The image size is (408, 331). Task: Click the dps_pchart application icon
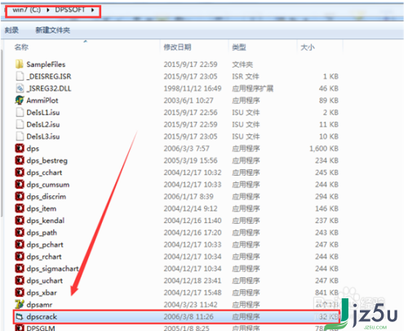coord(20,244)
